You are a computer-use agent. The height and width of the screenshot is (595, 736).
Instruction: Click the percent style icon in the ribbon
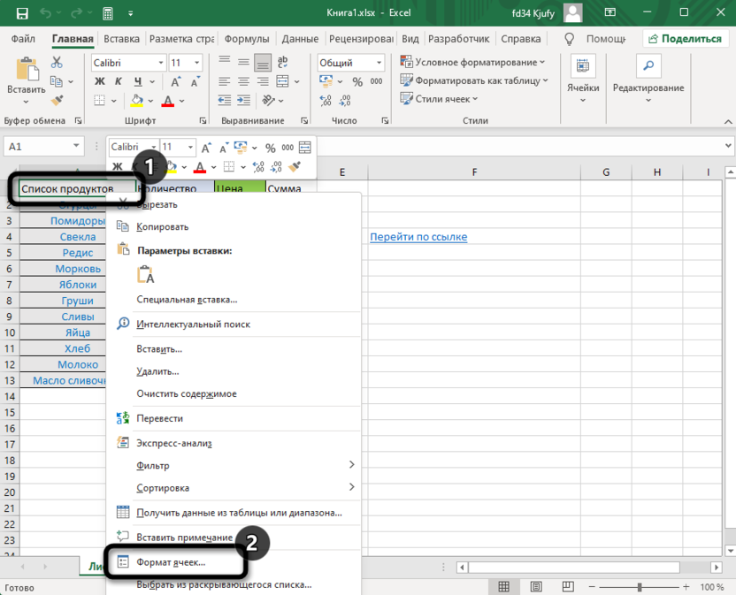(x=358, y=82)
